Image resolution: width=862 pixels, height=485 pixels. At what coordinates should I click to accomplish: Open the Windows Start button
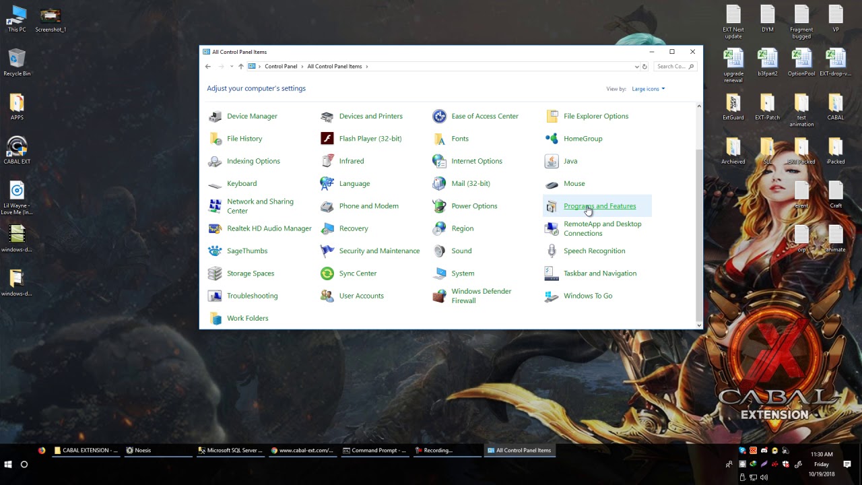click(8, 464)
